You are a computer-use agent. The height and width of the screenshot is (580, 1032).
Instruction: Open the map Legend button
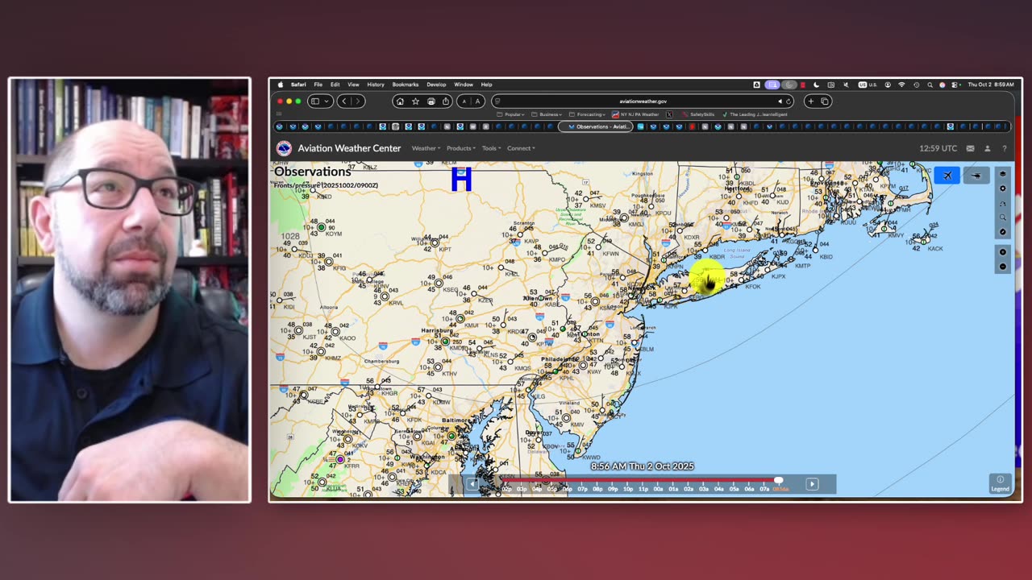(1001, 483)
